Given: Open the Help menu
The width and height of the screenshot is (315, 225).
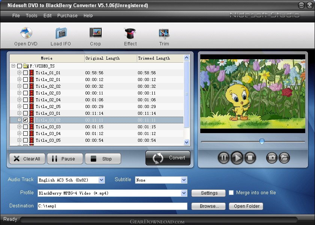Looking at the screenshot, I should [88, 16].
